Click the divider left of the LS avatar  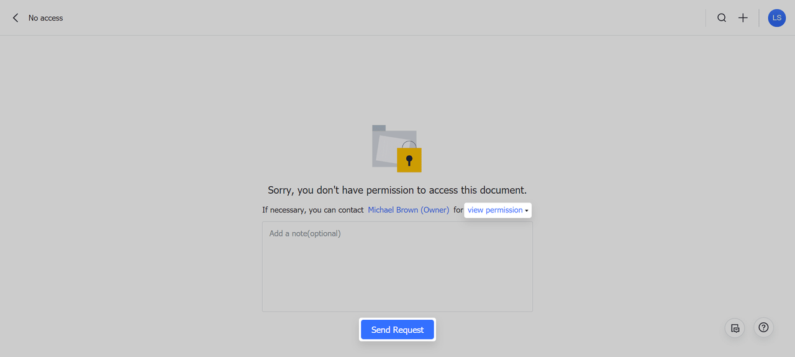click(x=759, y=18)
